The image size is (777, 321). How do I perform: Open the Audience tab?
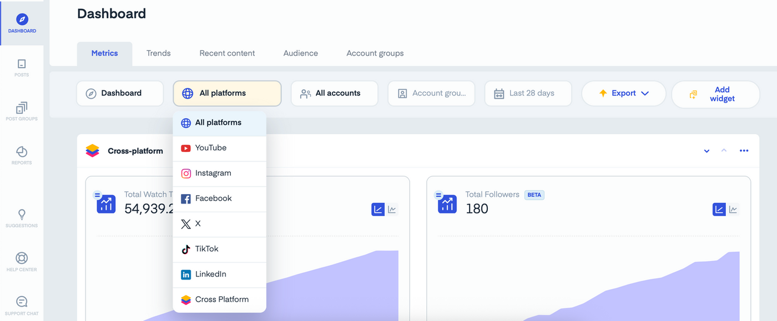(300, 53)
